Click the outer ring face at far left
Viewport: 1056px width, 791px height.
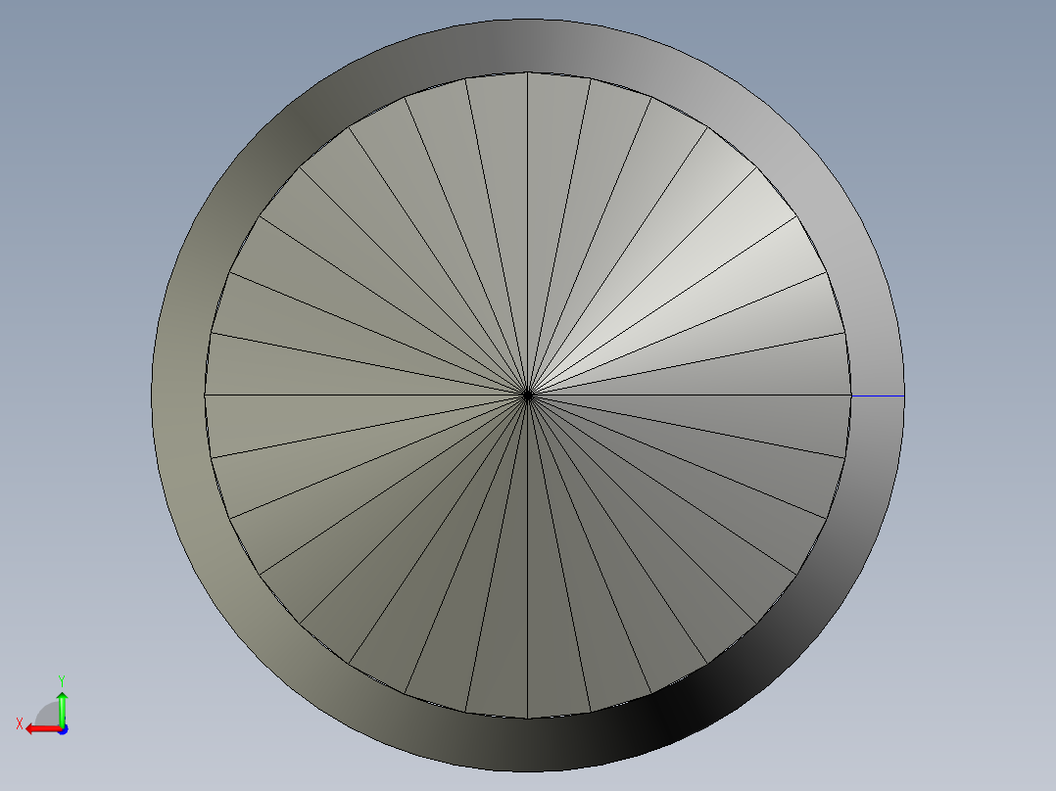click(178, 395)
